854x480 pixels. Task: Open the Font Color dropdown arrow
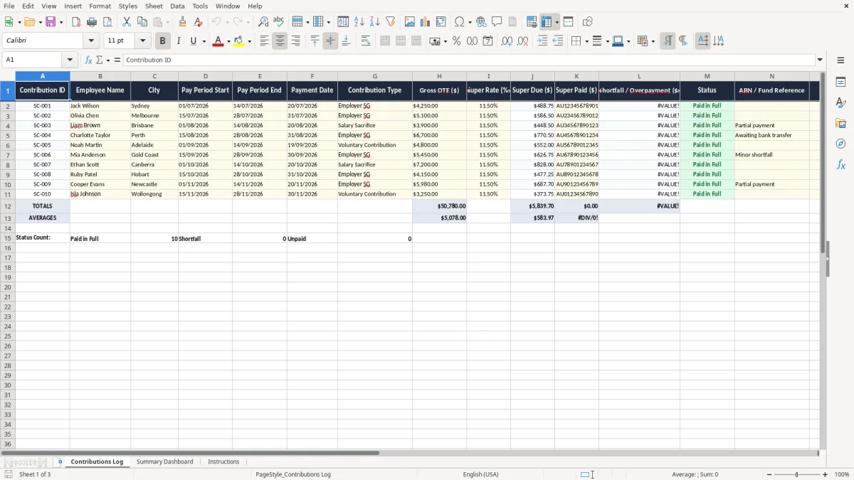click(x=228, y=41)
